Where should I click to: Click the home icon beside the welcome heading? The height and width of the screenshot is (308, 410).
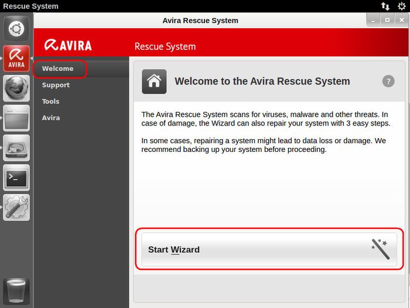[x=154, y=82]
